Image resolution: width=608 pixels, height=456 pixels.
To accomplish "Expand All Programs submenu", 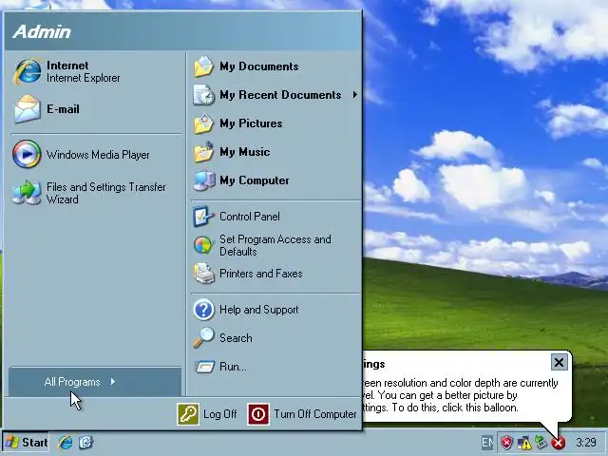I will (95, 382).
